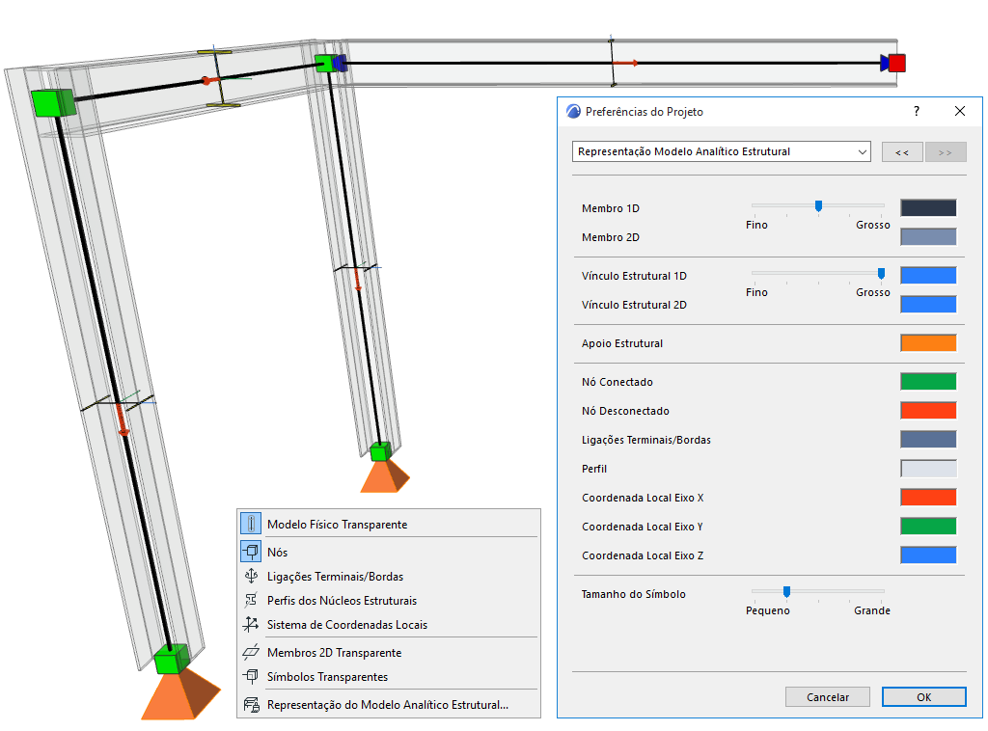This screenshot has width=988, height=731.
Task: Click Membros 2D Transparente icon
Action: coord(251,652)
